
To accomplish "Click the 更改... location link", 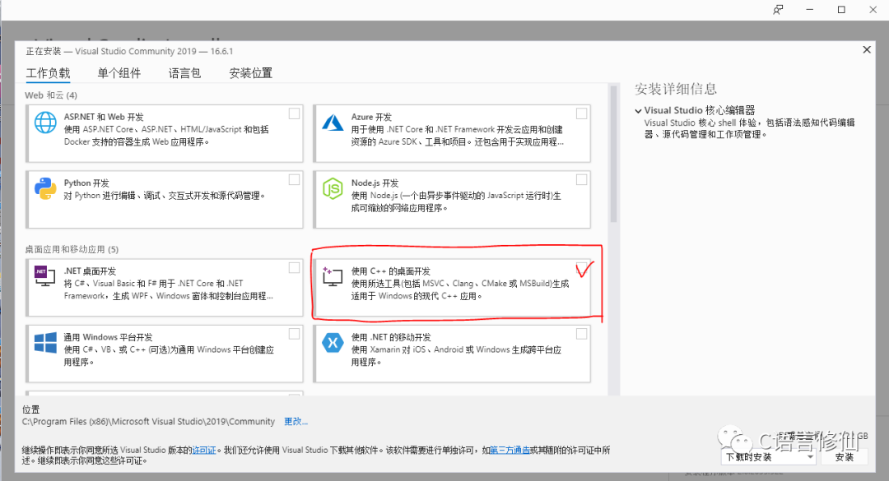I will click(x=296, y=422).
